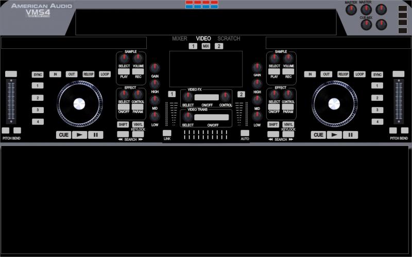Image resolution: width=412 pixels, height=257 pixels.
Task: Switch to the VIDEO tab
Action: click(x=203, y=39)
